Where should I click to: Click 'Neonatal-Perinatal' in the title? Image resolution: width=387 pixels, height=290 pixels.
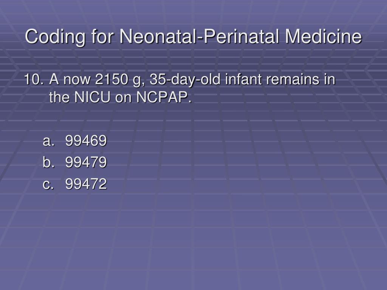point(200,36)
